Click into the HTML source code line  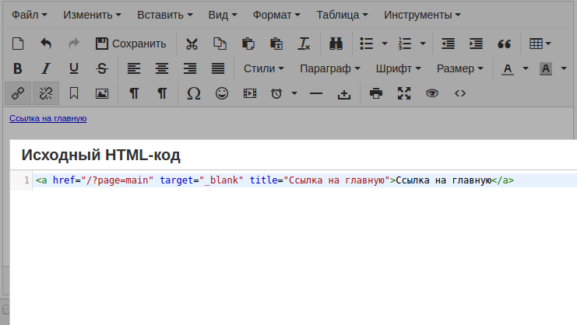point(305,180)
